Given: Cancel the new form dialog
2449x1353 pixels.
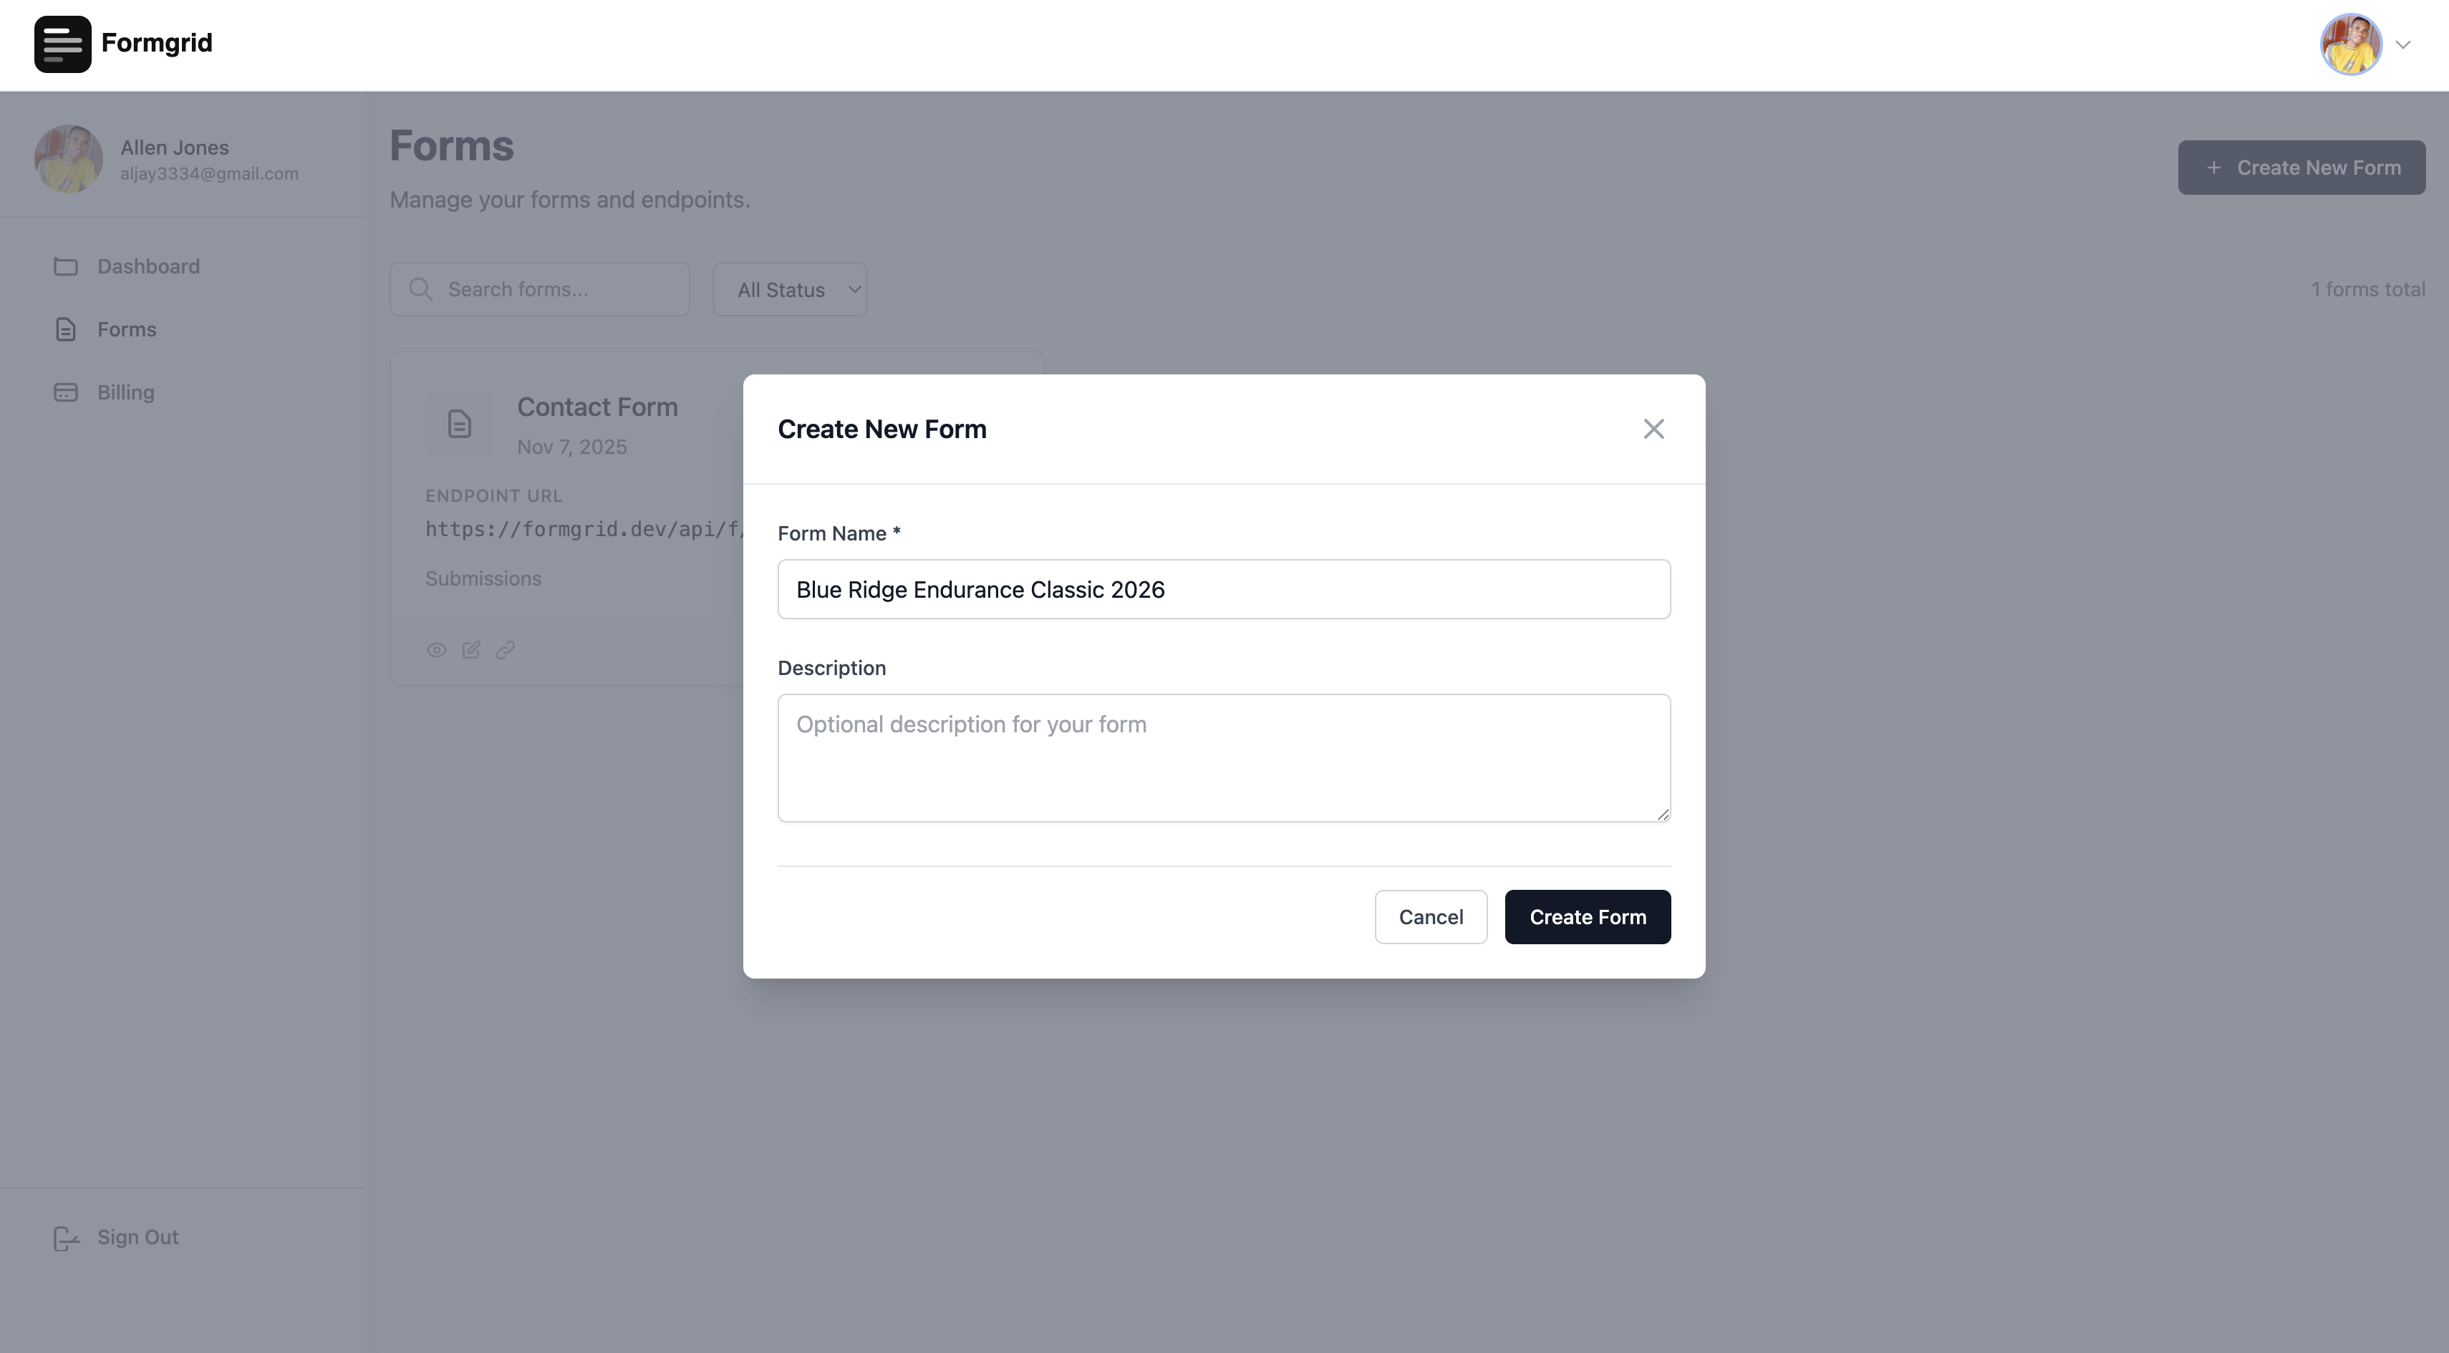Looking at the screenshot, I should point(1430,917).
